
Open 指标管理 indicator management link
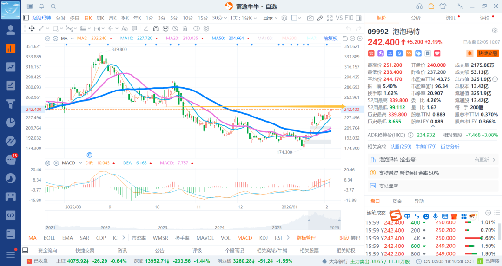[306, 238]
